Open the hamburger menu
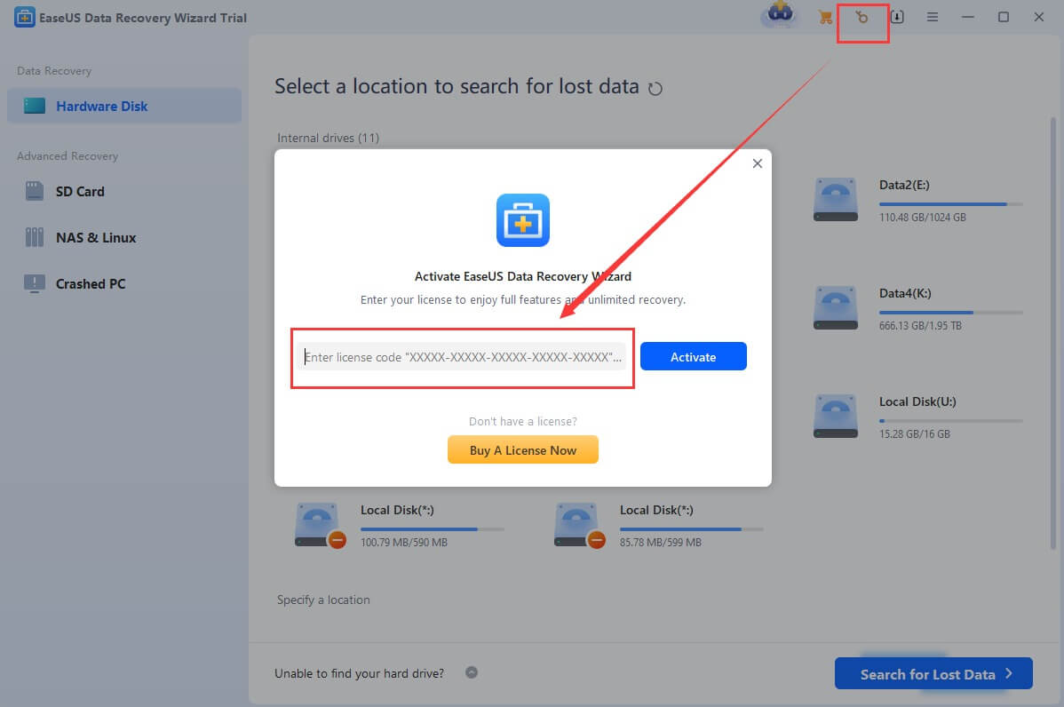 coord(933,17)
